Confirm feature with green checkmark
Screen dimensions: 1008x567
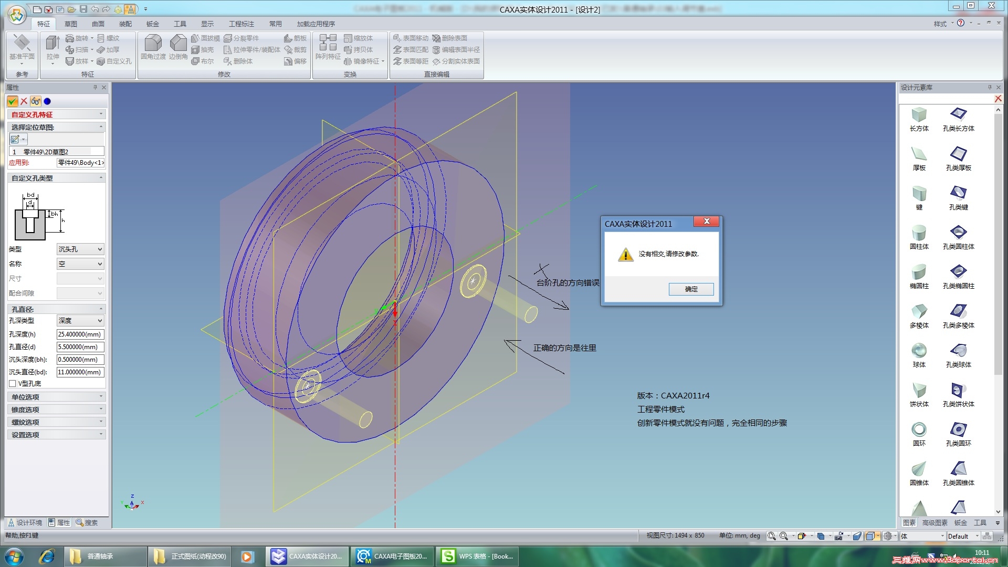(x=12, y=101)
